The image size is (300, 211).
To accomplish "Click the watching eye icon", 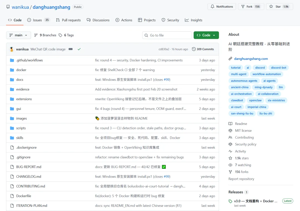I will [x=230, y=165].
